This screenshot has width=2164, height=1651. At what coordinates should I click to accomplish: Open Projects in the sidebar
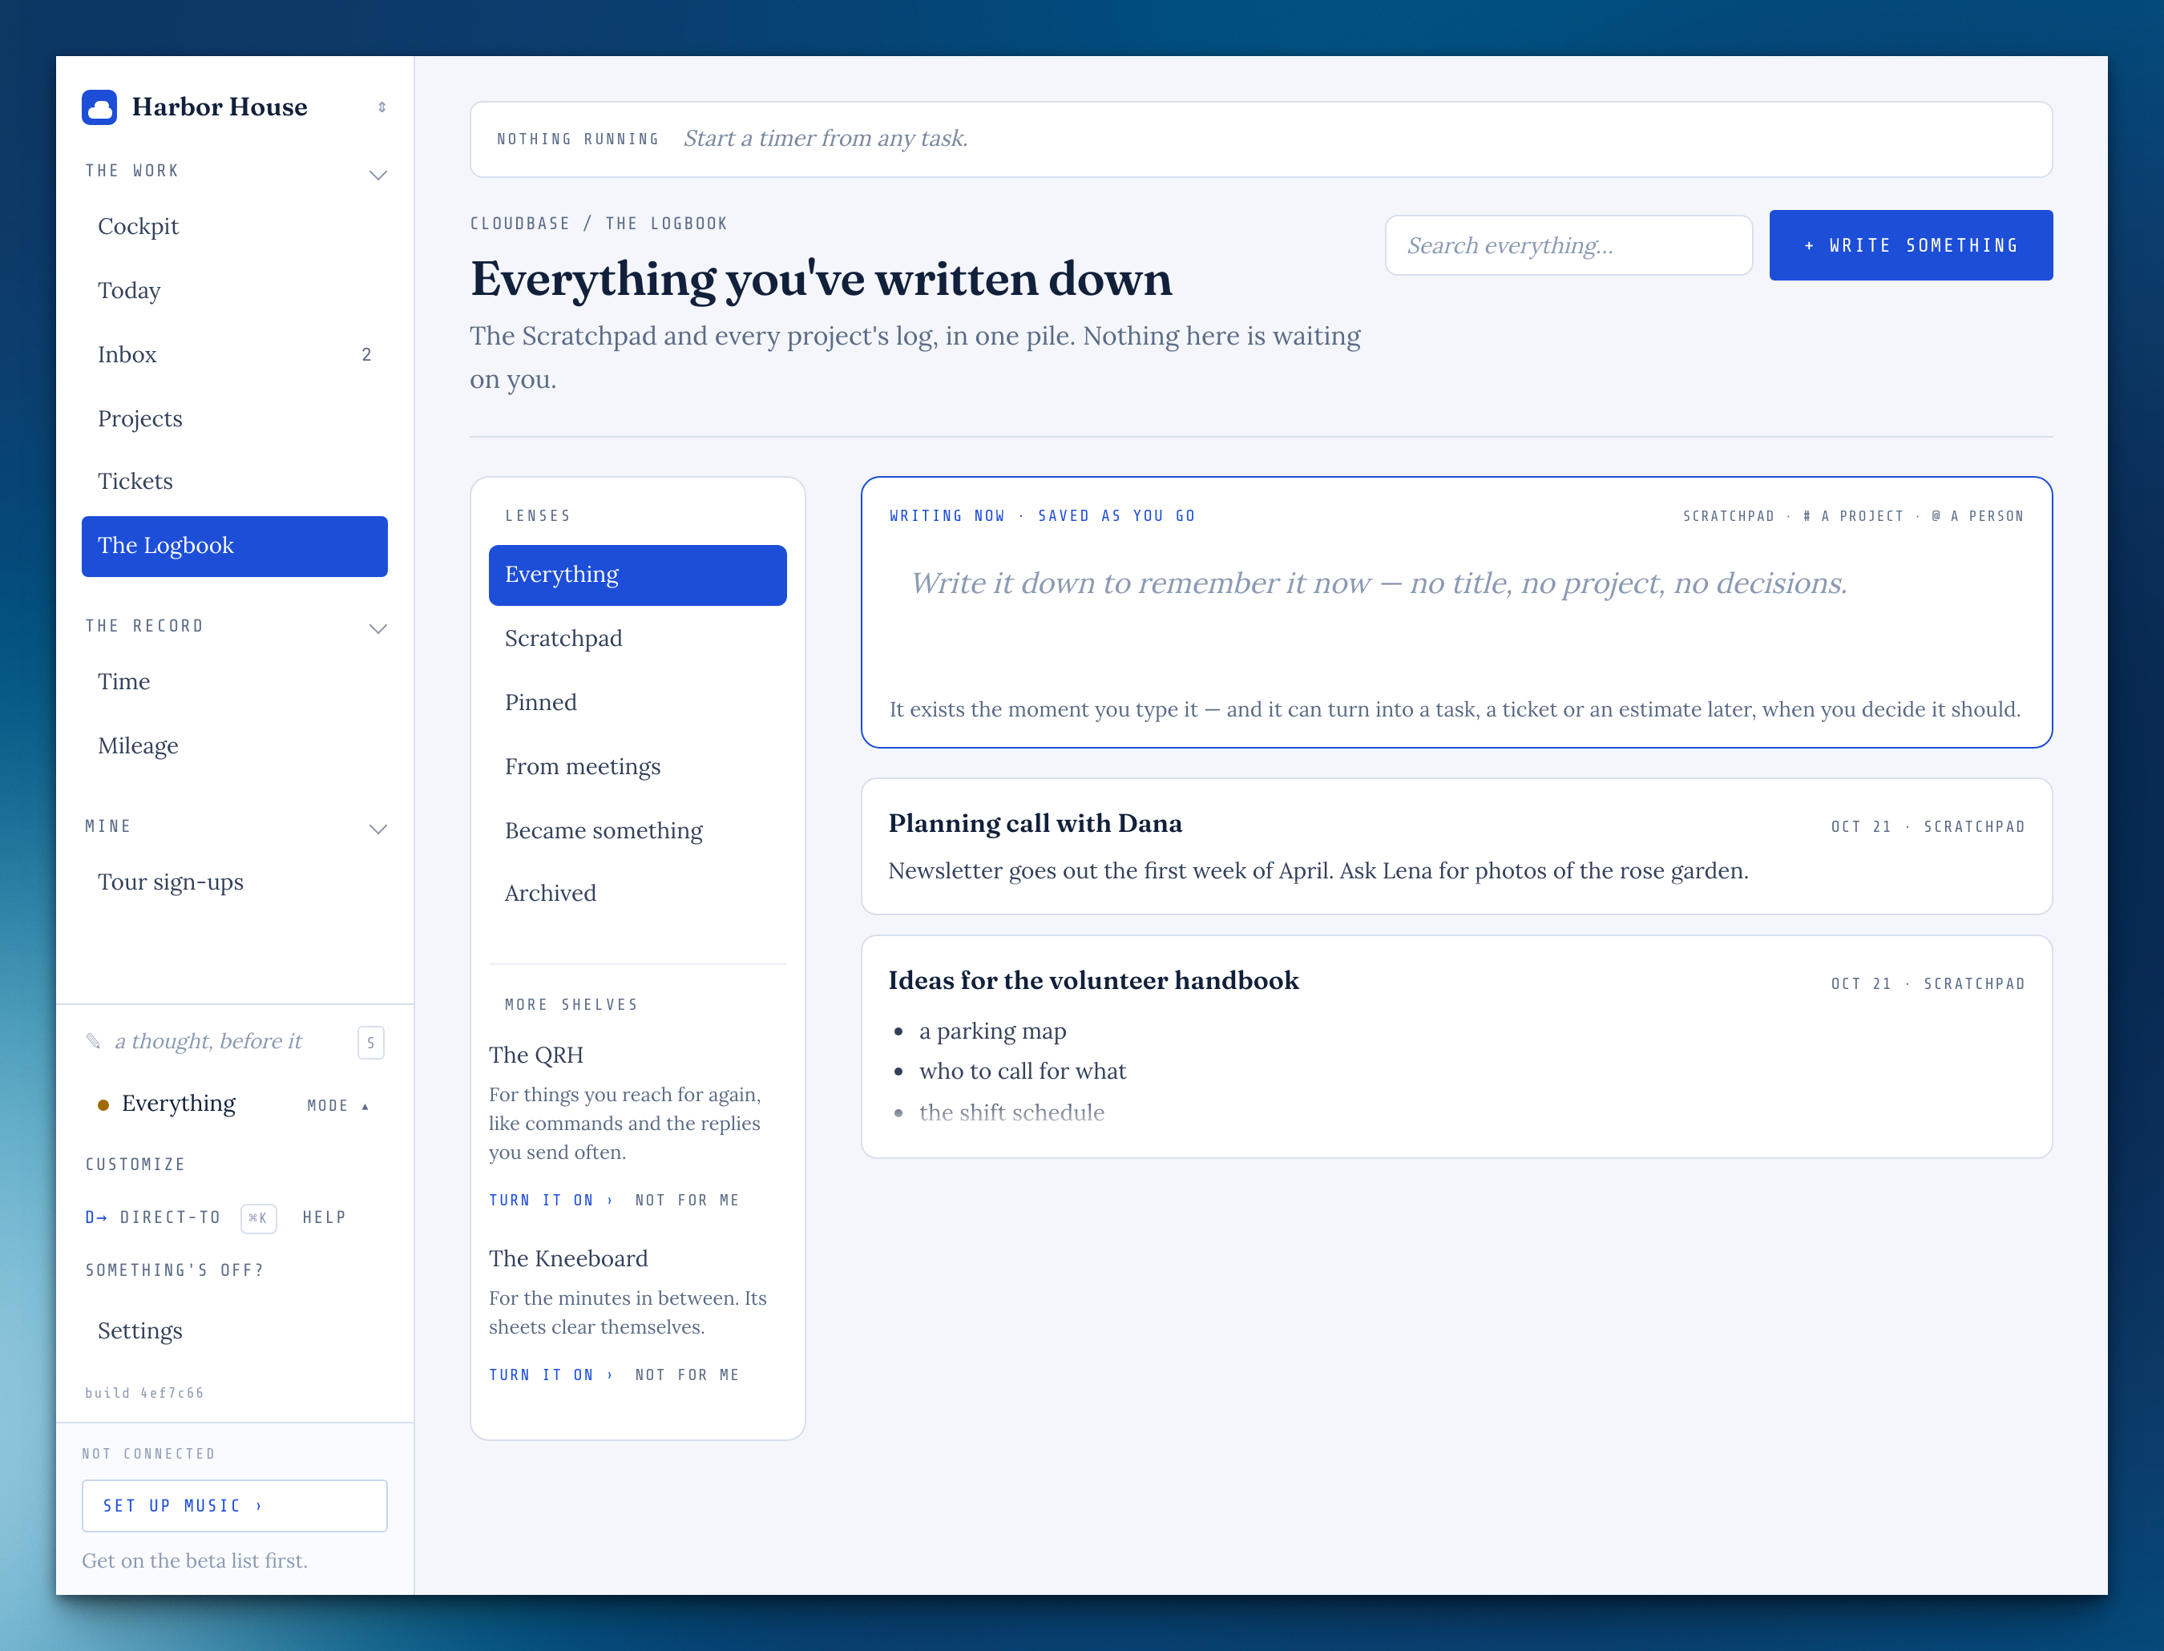click(235, 418)
